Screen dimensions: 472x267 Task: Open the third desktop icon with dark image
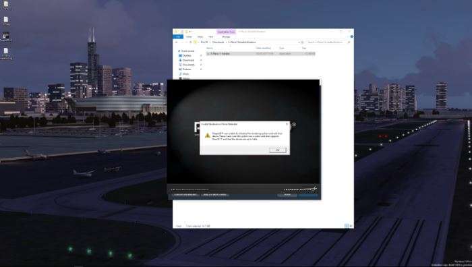[5, 36]
